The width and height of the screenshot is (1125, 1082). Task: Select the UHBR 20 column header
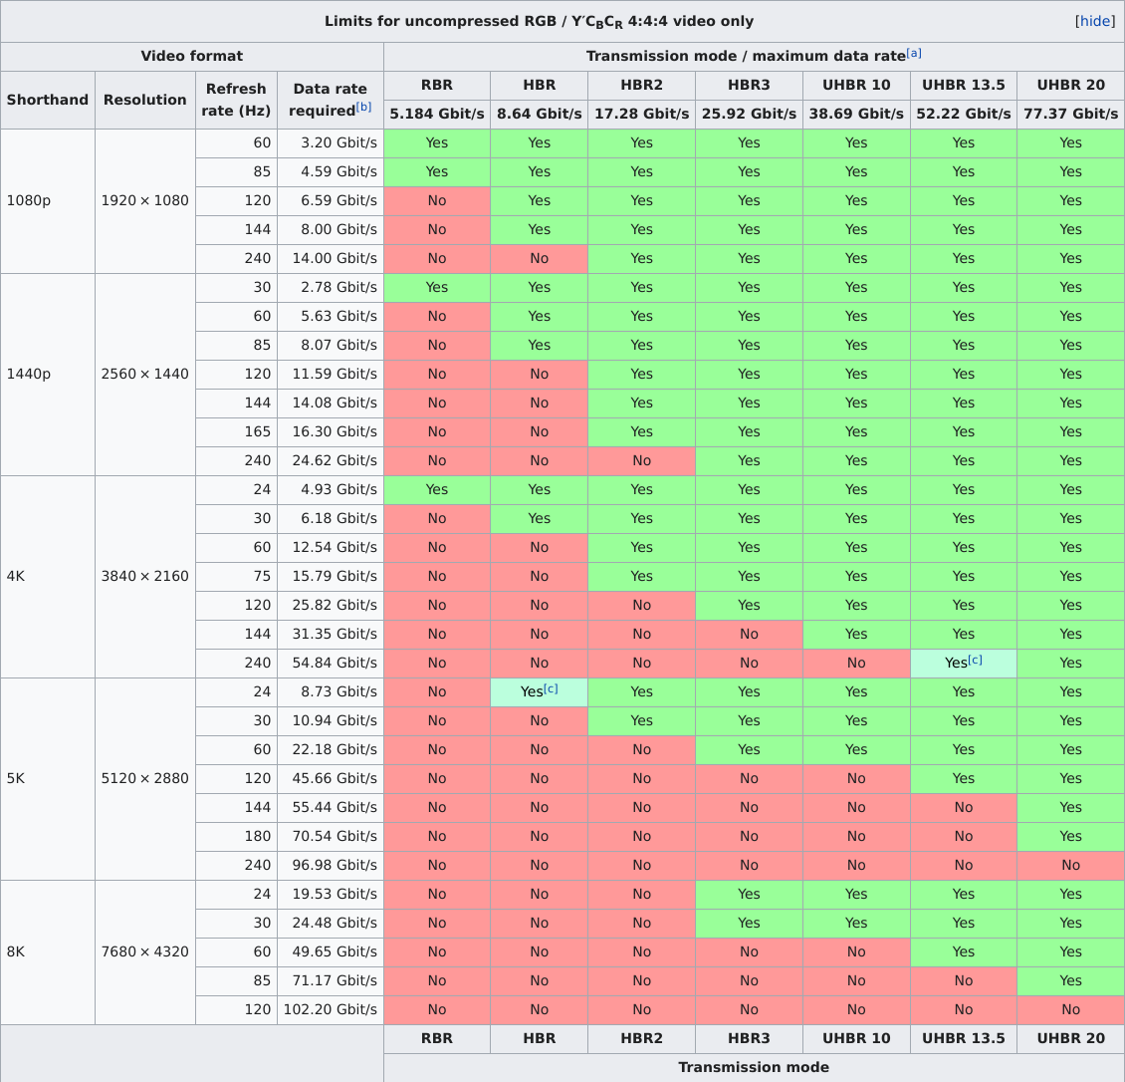pos(1070,86)
